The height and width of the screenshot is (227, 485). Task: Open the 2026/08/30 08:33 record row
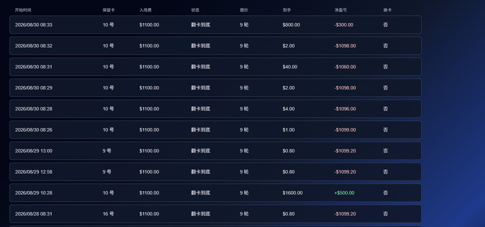(216, 25)
